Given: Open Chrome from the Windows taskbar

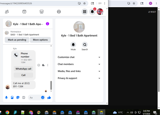Looking at the screenshot, I should point(7,112).
